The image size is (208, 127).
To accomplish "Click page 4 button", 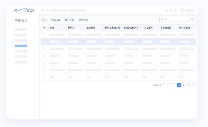I will tap(184, 85).
